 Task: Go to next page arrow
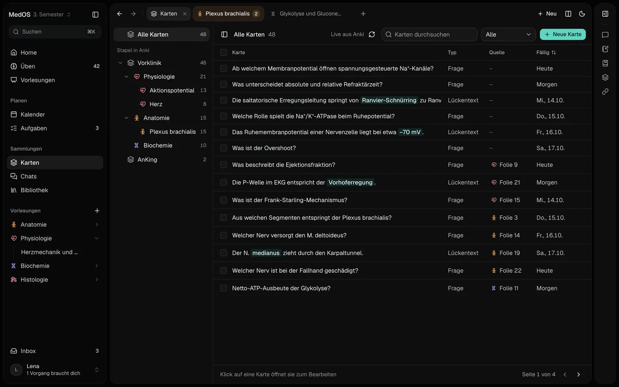click(x=579, y=375)
